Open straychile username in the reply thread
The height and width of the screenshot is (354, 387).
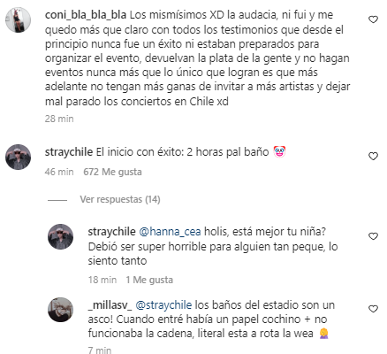(x=111, y=232)
